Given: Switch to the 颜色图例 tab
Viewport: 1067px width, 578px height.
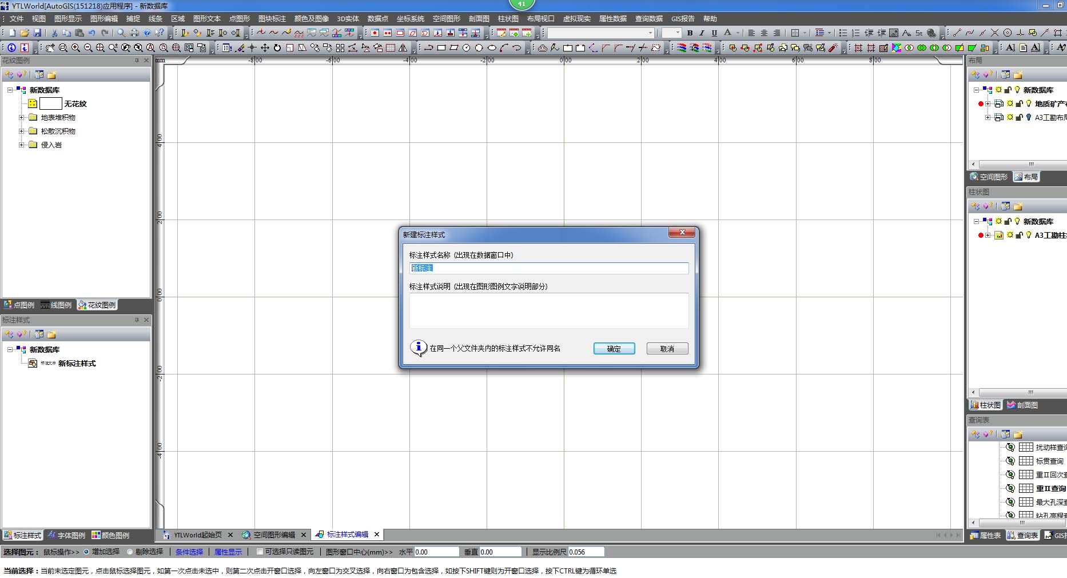Looking at the screenshot, I should 110,535.
